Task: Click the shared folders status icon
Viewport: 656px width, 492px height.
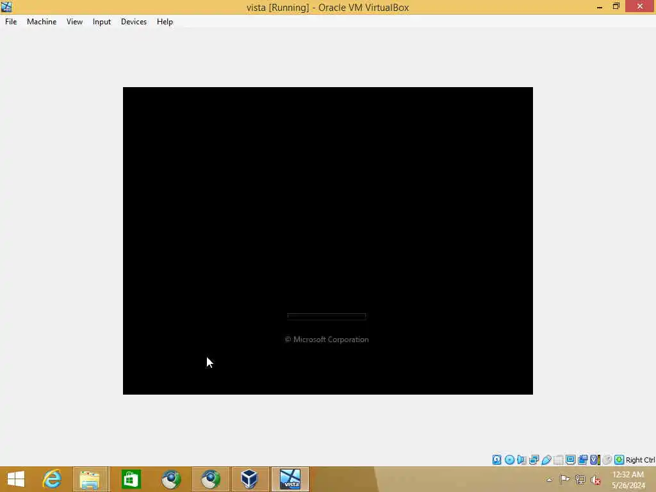Action: coord(559,460)
